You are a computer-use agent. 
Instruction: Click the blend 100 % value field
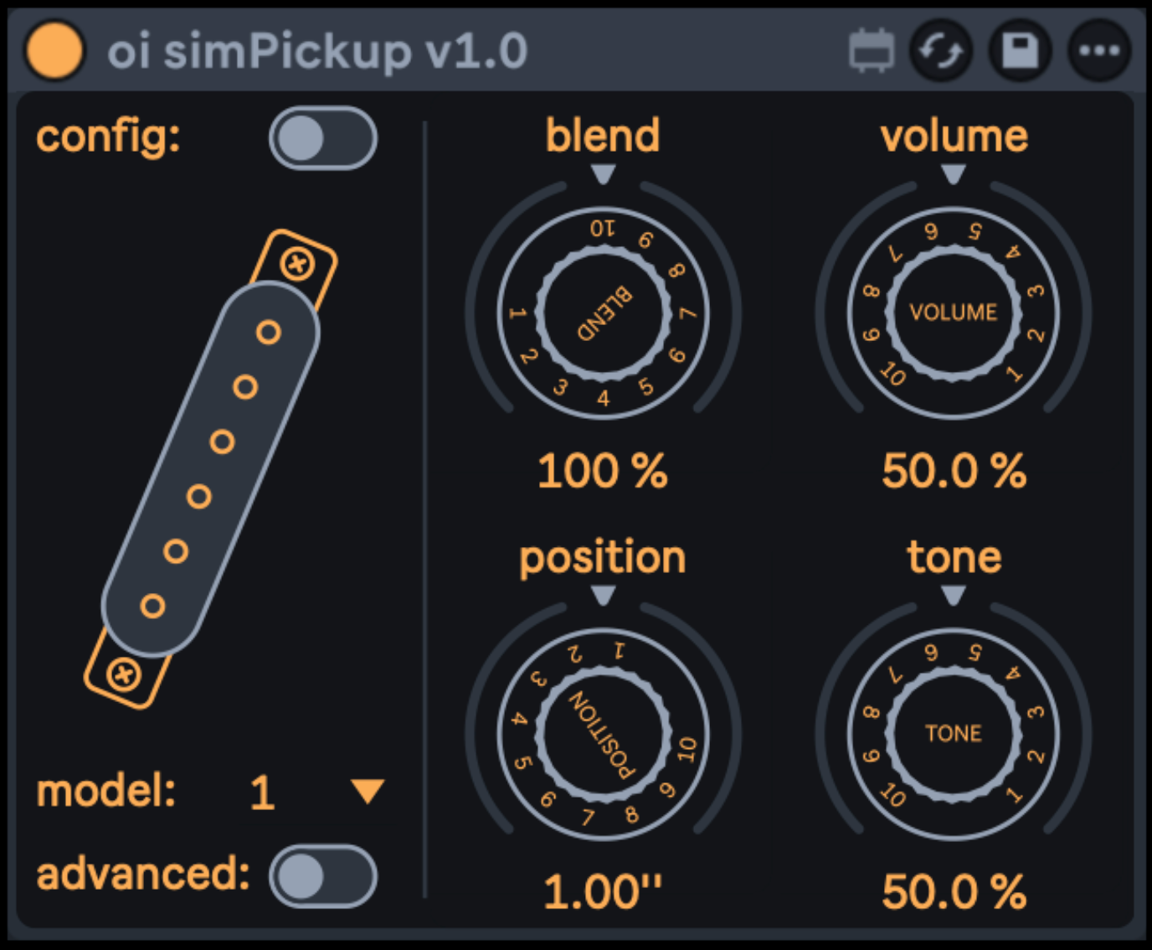pos(603,471)
